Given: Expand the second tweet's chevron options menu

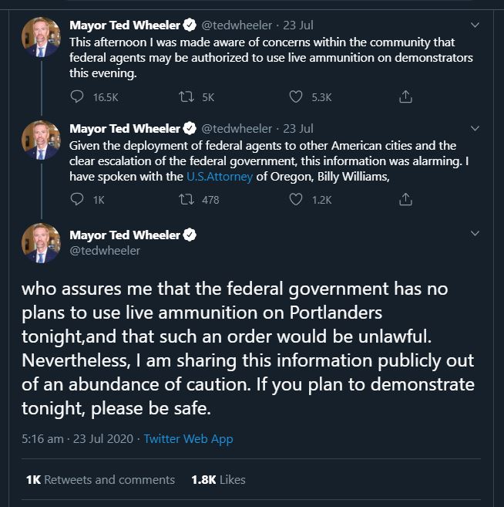Looking at the screenshot, I should [x=475, y=128].
